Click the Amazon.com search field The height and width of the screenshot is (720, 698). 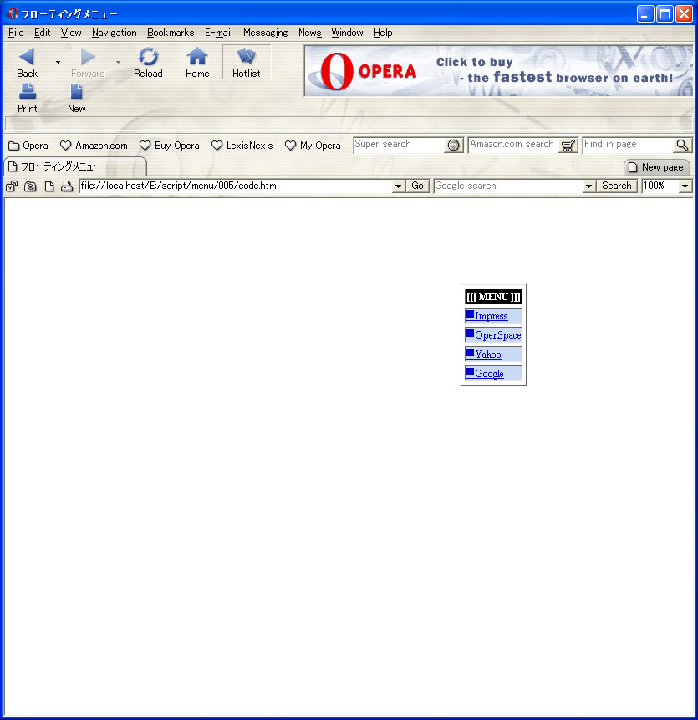(x=513, y=145)
